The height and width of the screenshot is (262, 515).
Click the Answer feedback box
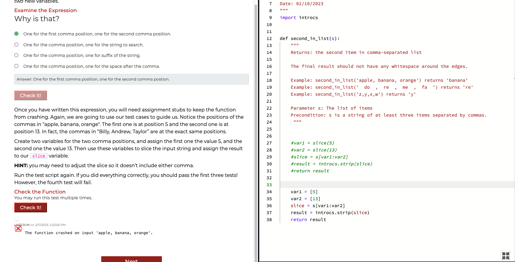pyautogui.click(x=132, y=79)
